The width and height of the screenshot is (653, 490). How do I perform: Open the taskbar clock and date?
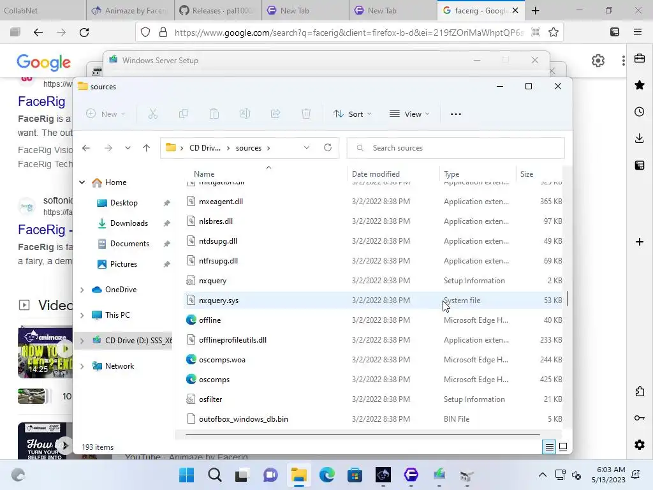click(608, 475)
